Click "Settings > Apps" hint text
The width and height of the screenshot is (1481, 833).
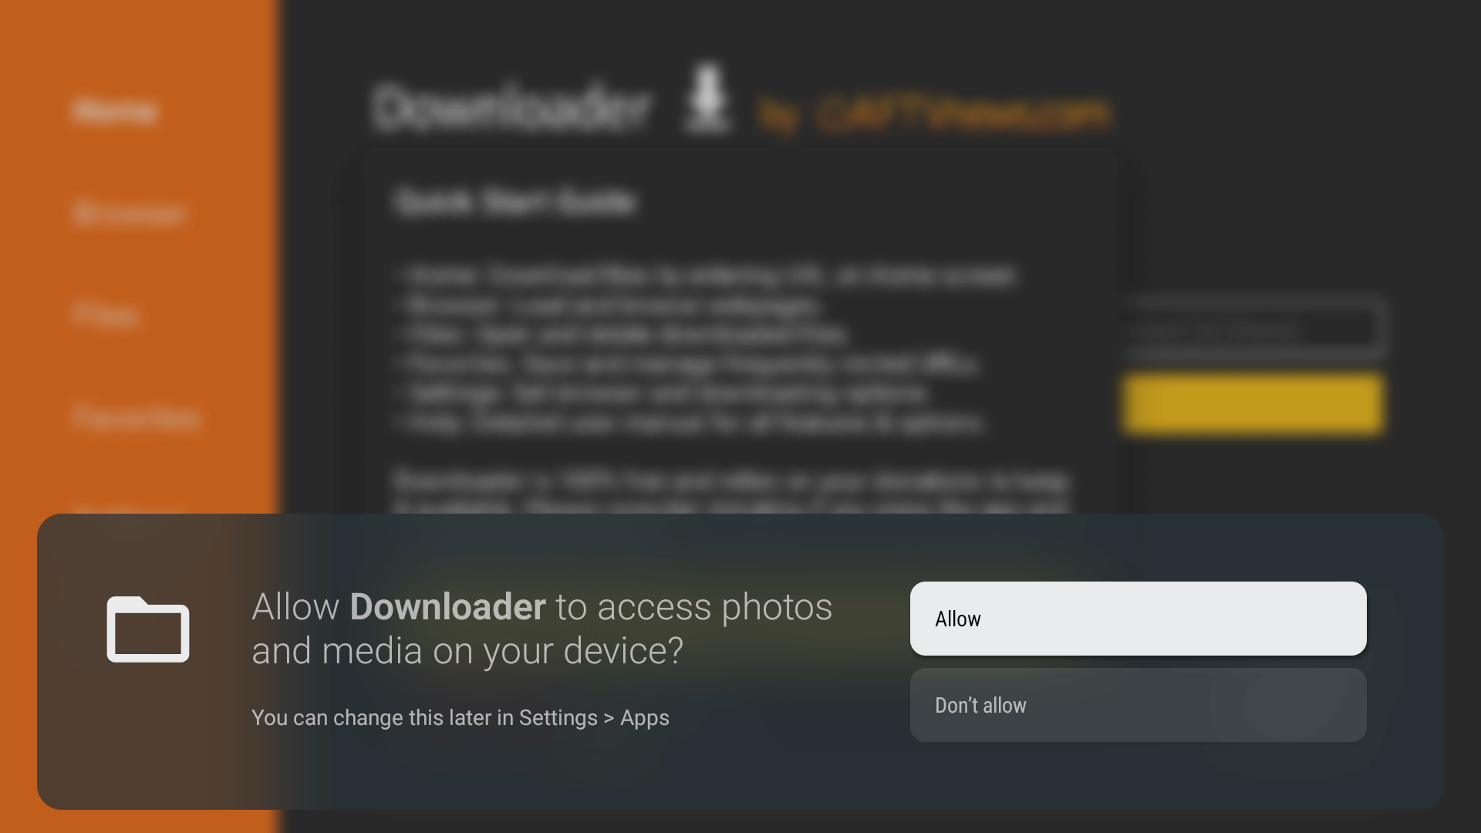[x=594, y=717]
